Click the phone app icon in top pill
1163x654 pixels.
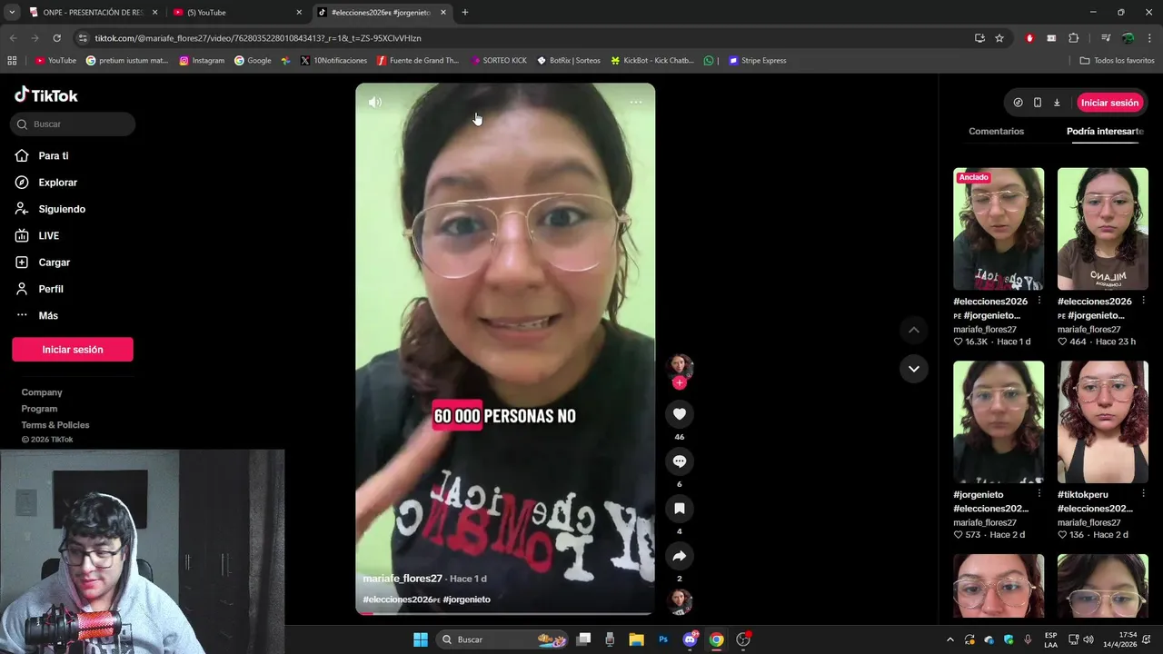tap(1038, 103)
